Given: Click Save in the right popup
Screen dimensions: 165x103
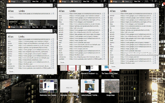Looking at the screenshot, I should (113, 66).
